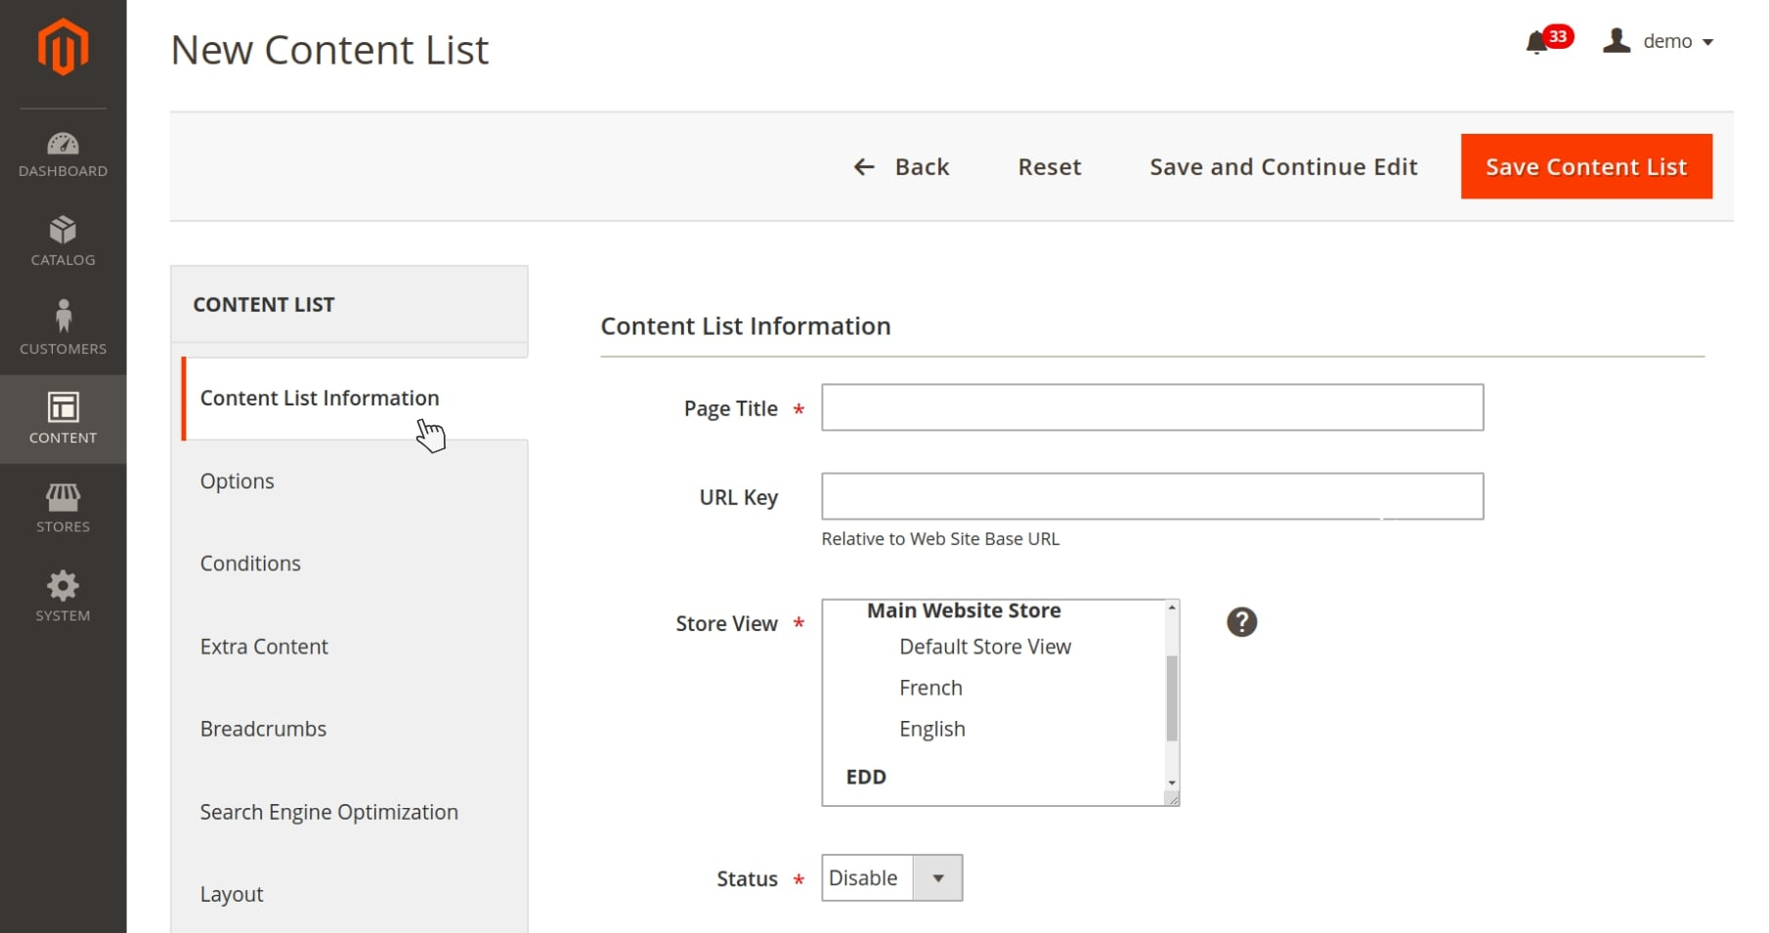The image size is (1769, 933).
Task: Select French in Store View list
Action: 930,688
